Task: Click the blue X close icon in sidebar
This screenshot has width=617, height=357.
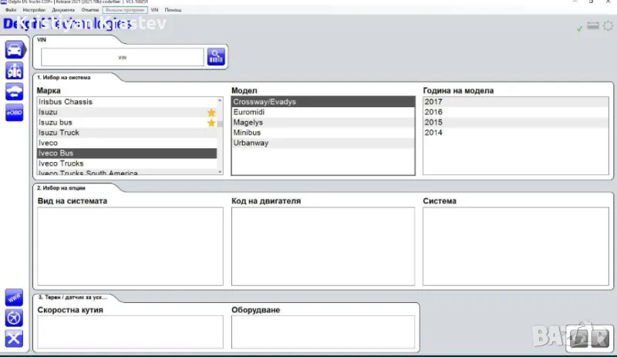Action: click(14, 338)
